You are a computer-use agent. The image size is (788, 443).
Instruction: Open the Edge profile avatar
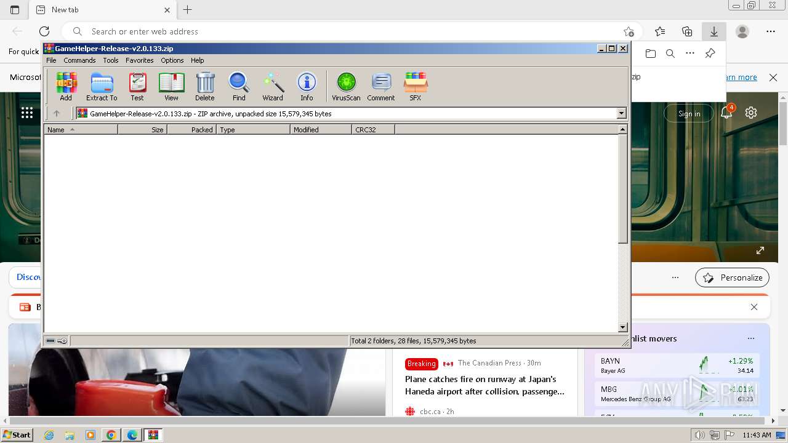pyautogui.click(x=742, y=31)
